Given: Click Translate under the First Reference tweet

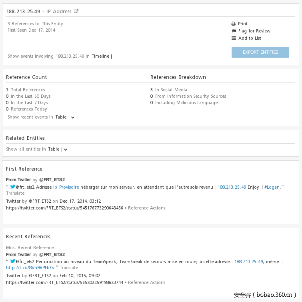Looking at the screenshot, I should coord(15,193).
